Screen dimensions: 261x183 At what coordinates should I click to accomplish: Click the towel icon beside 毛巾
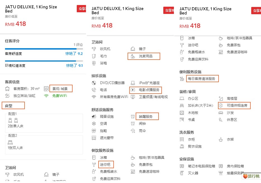click(x=94, y=56)
